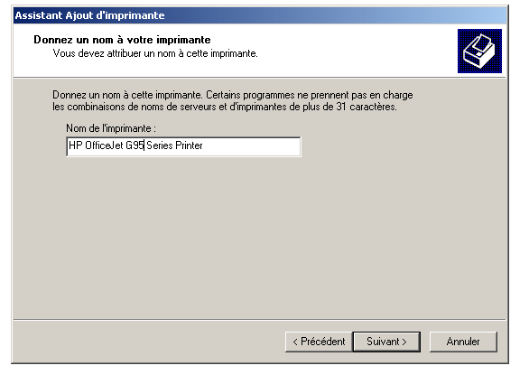Go back with the Précédent button
Viewport: 529px width, 375px height.
tap(319, 342)
